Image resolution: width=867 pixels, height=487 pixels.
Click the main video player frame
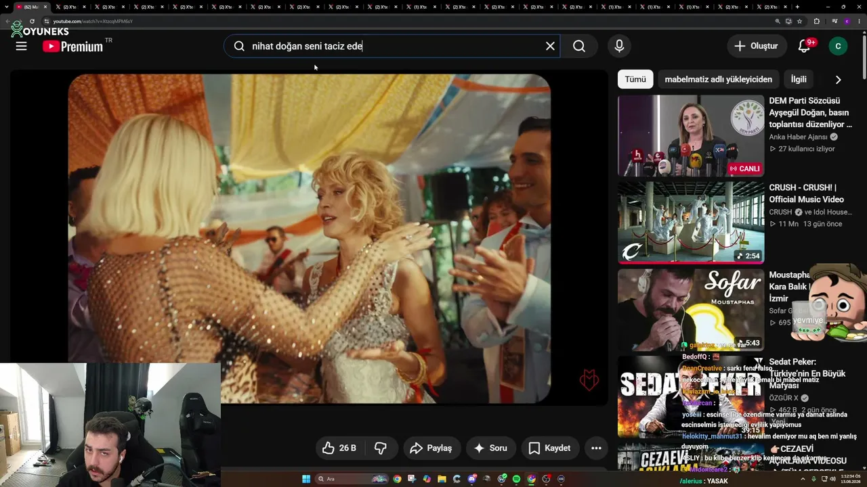[309, 239]
